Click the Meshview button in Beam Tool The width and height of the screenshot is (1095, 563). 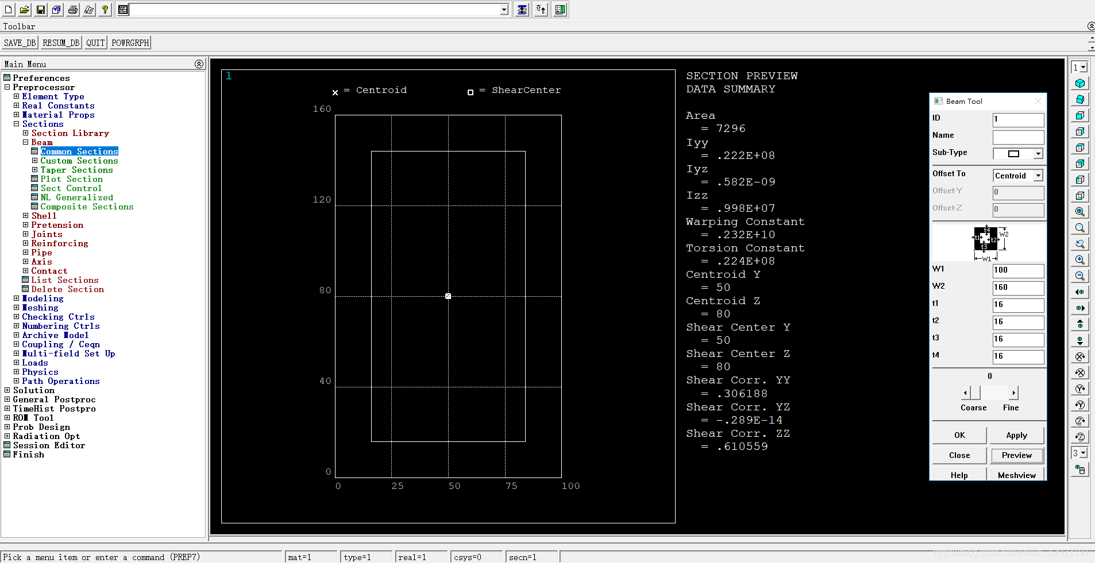click(x=1016, y=475)
